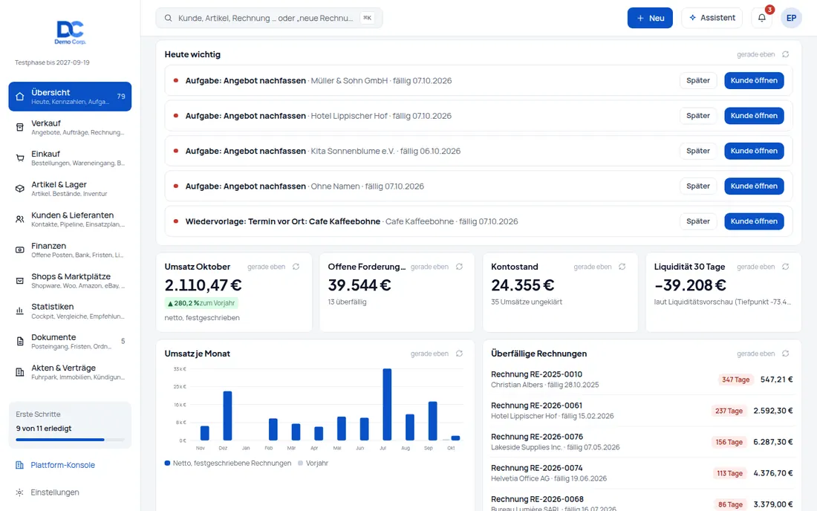Refresh the Umsatz je Monat chart
817x511 pixels.
[459, 353]
